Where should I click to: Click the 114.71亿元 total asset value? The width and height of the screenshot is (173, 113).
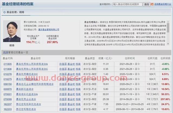[x=33, y=42]
